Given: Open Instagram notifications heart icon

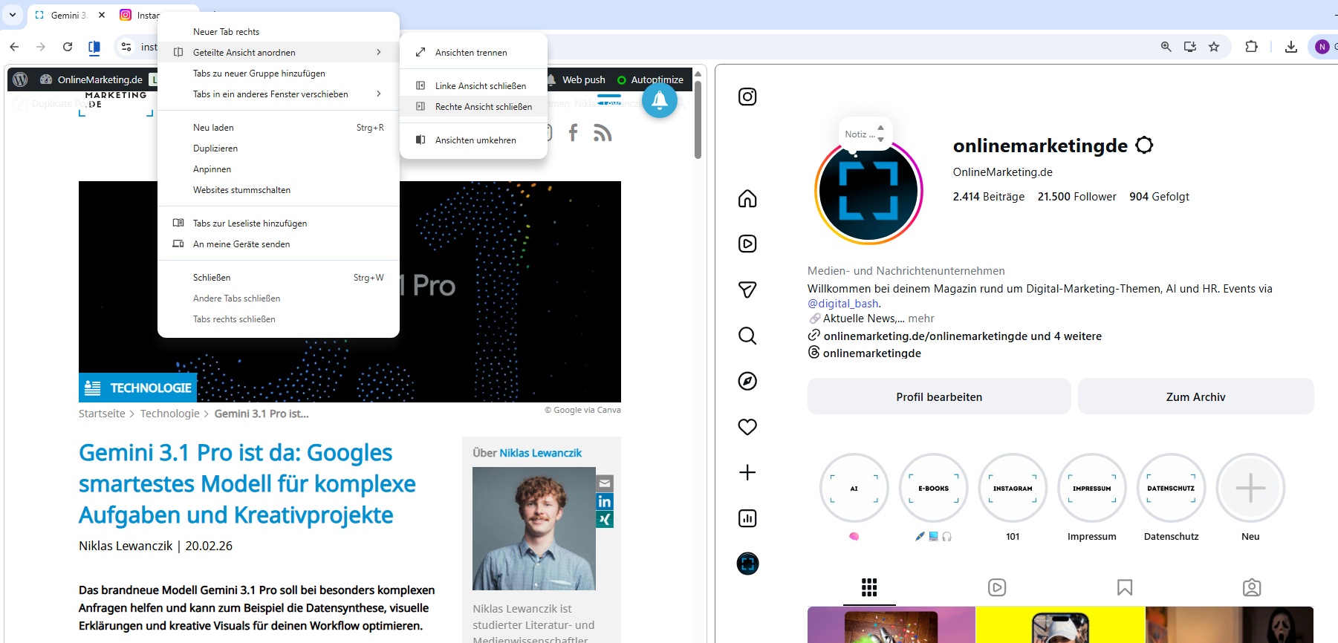Looking at the screenshot, I should point(747,427).
